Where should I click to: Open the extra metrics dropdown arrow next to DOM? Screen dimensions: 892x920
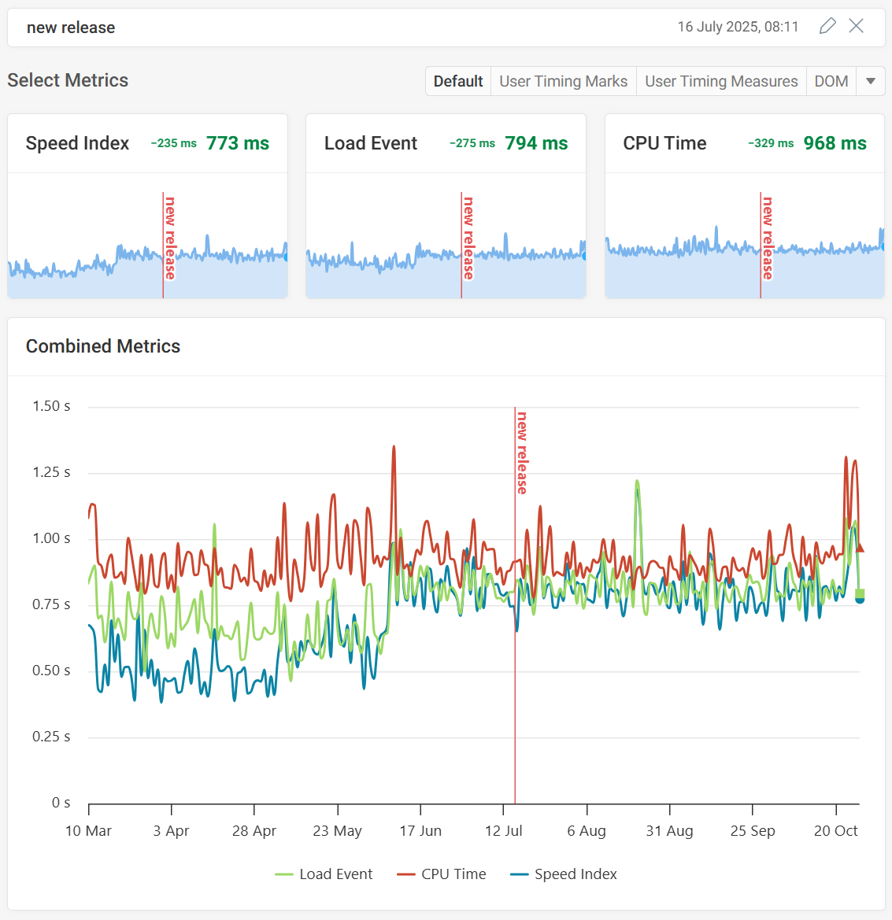coord(870,81)
